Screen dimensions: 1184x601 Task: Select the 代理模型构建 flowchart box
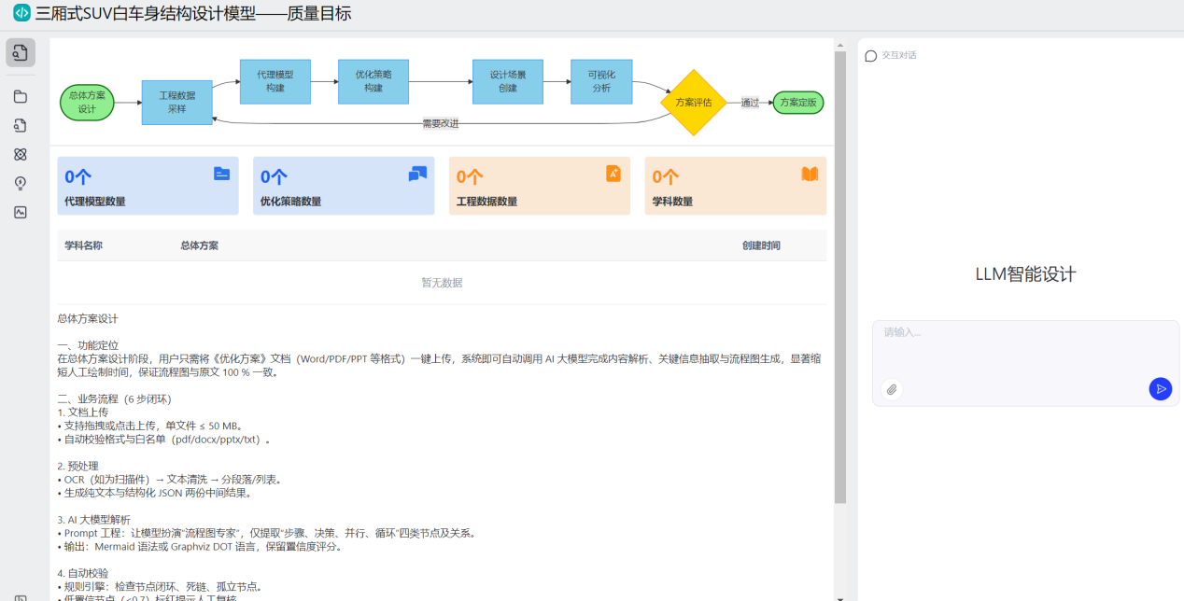[275, 81]
